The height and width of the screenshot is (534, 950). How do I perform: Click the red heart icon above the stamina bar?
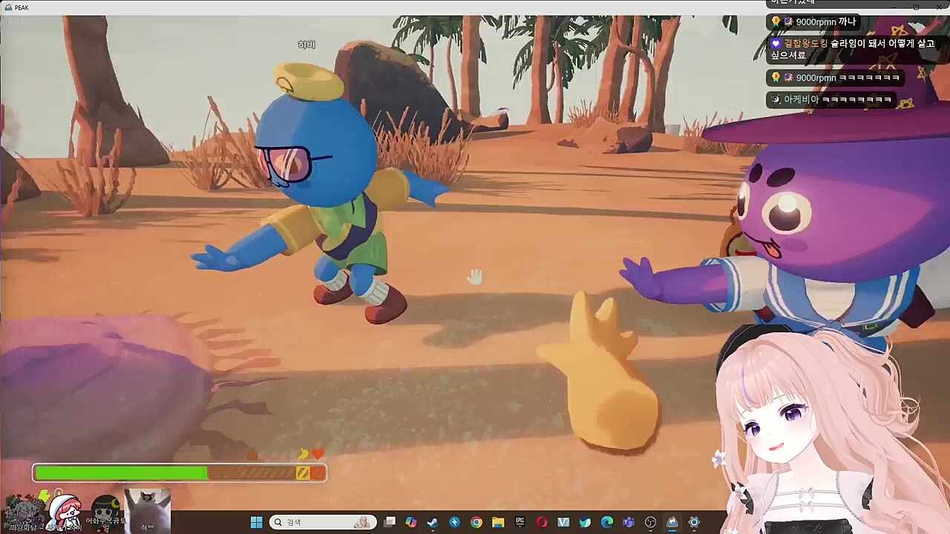click(318, 454)
